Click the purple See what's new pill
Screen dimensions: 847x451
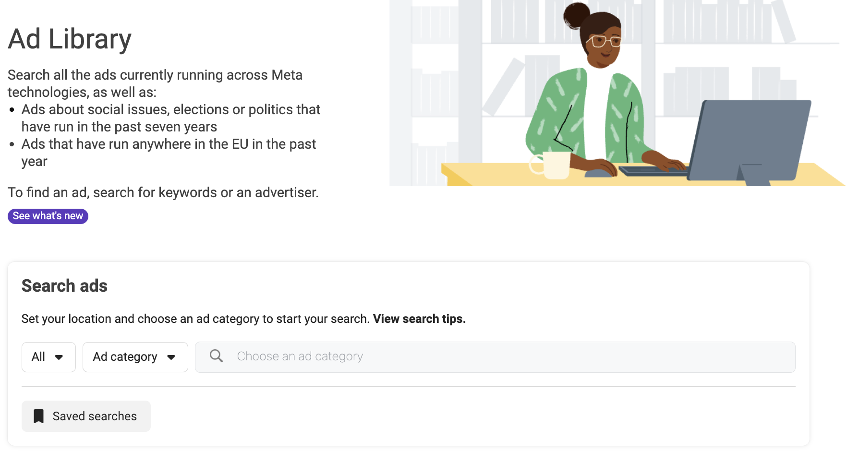click(48, 216)
